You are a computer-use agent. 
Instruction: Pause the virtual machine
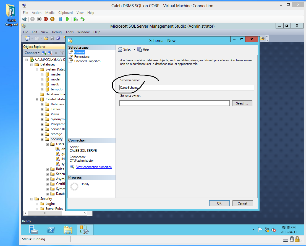(x=61, y=19)
